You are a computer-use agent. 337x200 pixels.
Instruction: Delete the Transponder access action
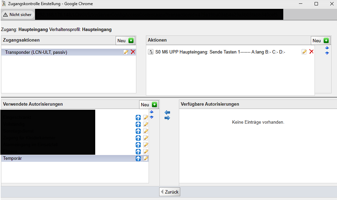133,52
